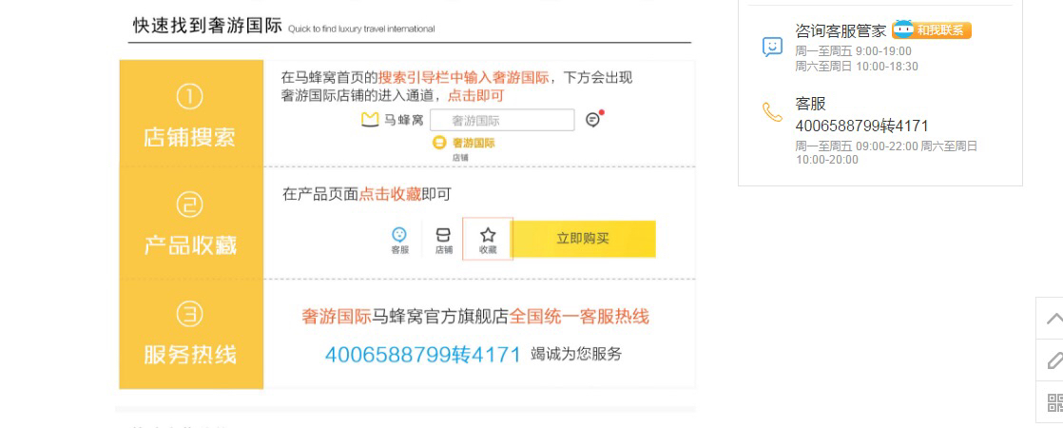
Task: Click the 全国统一客服热线 text
Action: [579, 316]
